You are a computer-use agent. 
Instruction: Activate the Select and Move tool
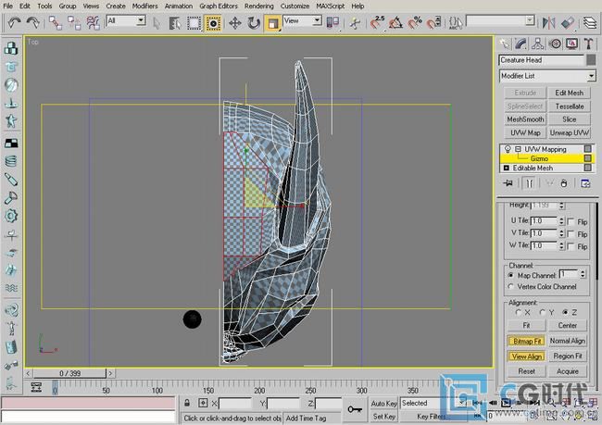234,23
